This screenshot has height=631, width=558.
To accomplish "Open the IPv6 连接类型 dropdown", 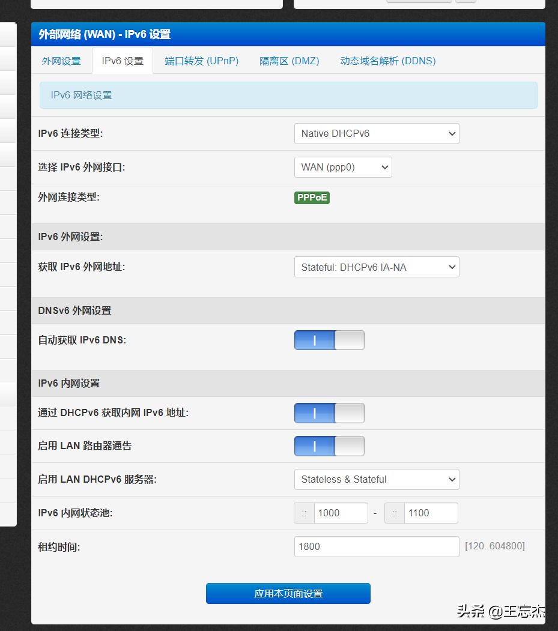I will coord(377,133).
